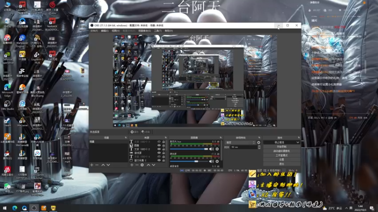Image resolution: width=378 pixels, height=212 pixels.
Task: Open dropdown arrow on 停止推流 button
Action: [x=298, y=142]
